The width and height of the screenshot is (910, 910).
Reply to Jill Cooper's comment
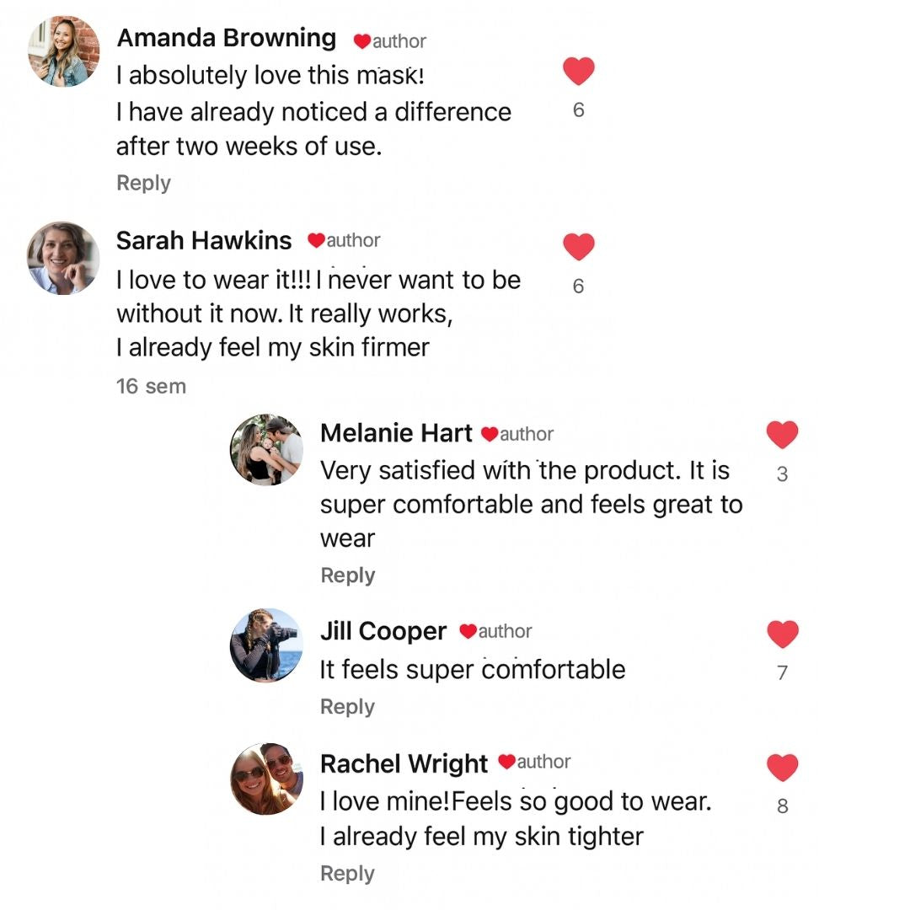tap(347, 707)
